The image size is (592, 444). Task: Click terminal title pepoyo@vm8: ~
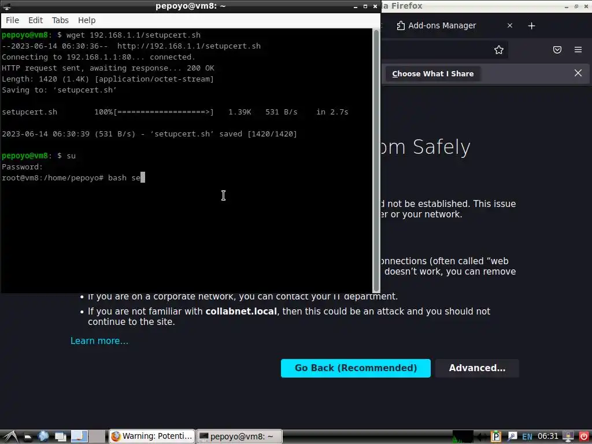tap(190, 6)
